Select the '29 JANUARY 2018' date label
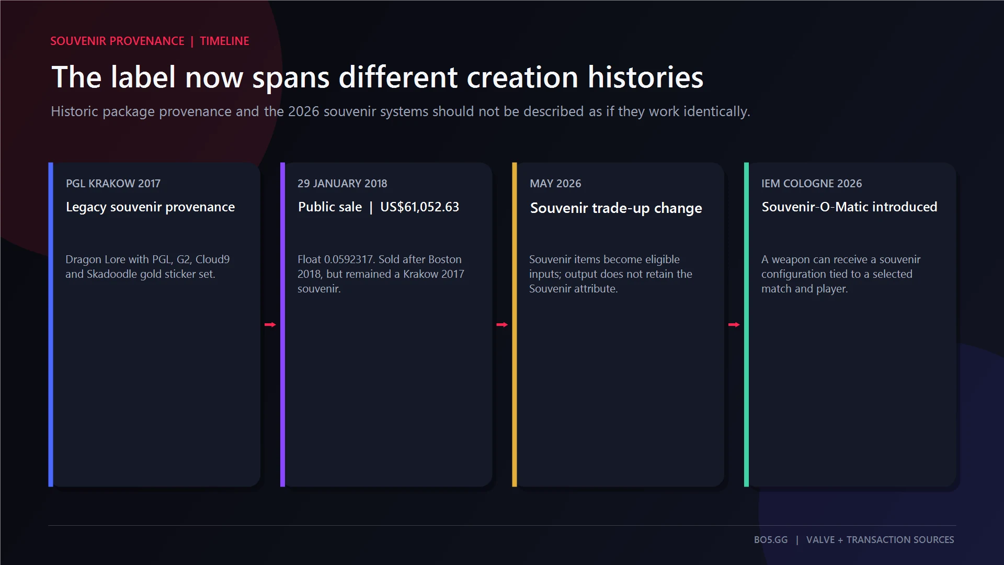Viewport: 1004px width, 565px height. (343, 184)
